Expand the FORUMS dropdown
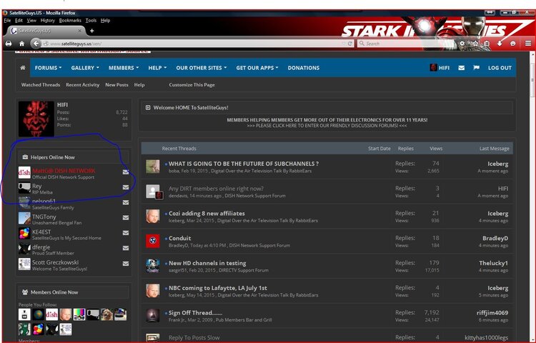The height and width of the screenshot is (343, 536). pos(48,68)
